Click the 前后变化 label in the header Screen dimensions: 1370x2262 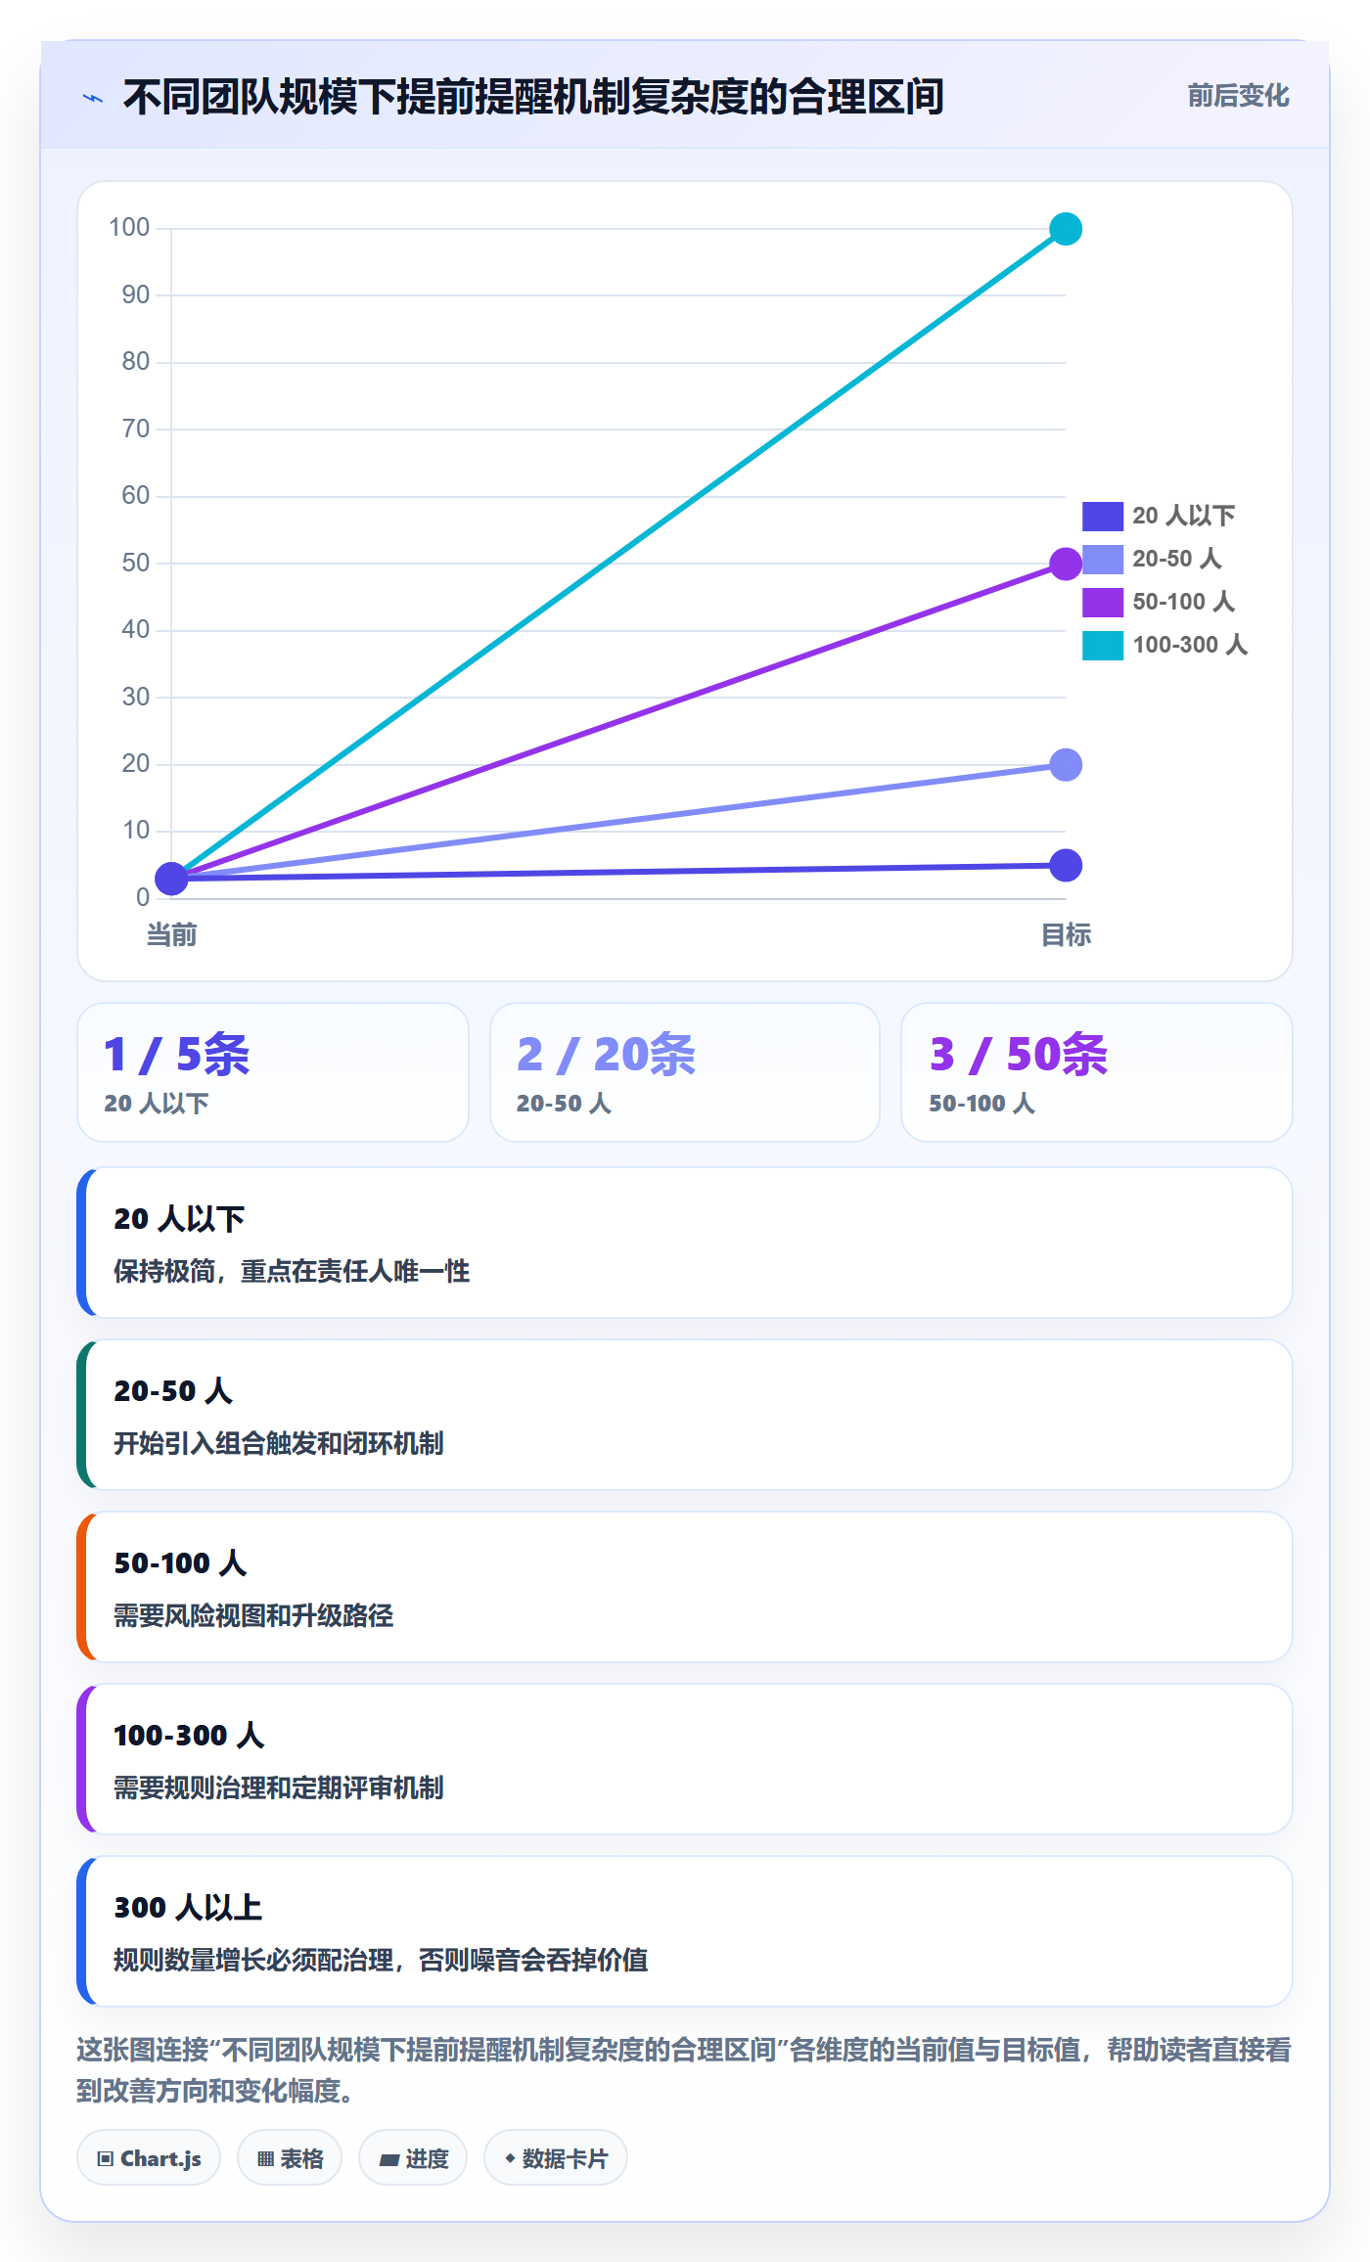tap(1238, 96)
